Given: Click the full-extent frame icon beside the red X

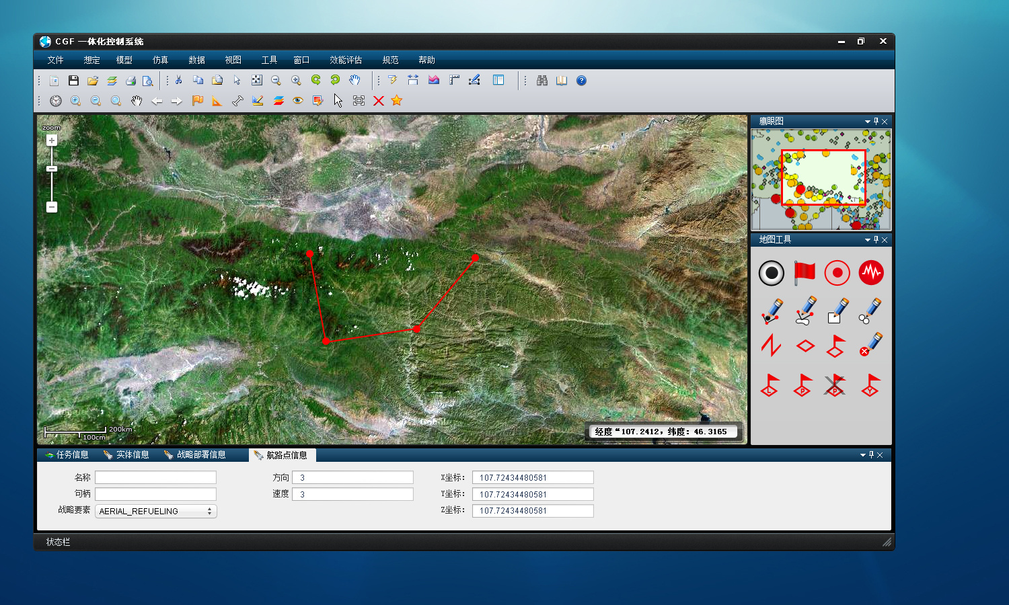Looking at the screenshot, I should (359, 101).
